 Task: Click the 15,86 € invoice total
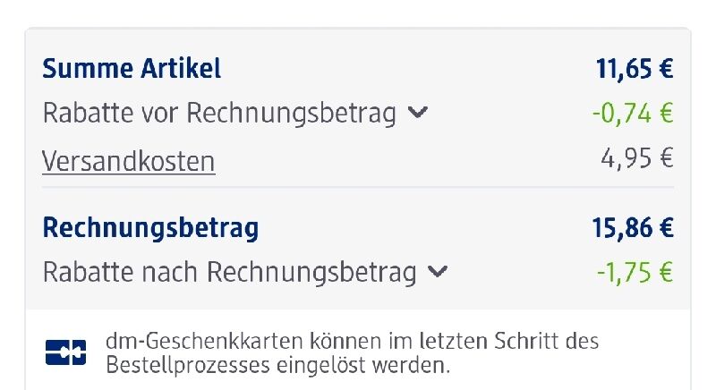[633, 227]
